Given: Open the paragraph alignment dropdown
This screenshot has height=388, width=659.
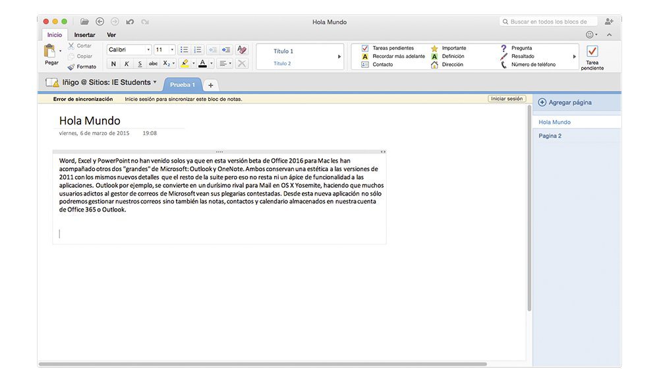Looking at the screenshot, I should (225, 63).
